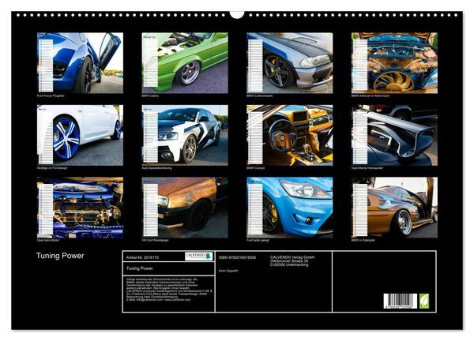Open the white car with blue rim photo

coord(80,135)
